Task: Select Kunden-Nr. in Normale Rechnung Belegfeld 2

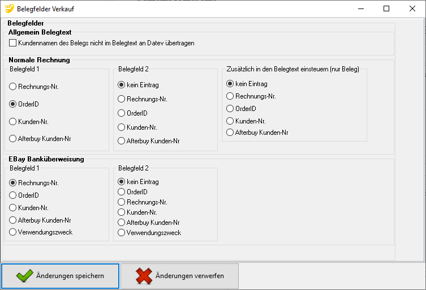Action: pos(122,127)
